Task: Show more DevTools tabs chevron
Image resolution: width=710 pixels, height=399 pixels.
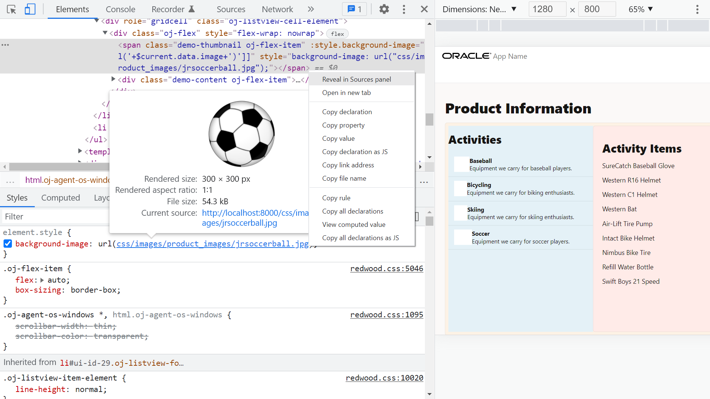Action: pos(311,9)
